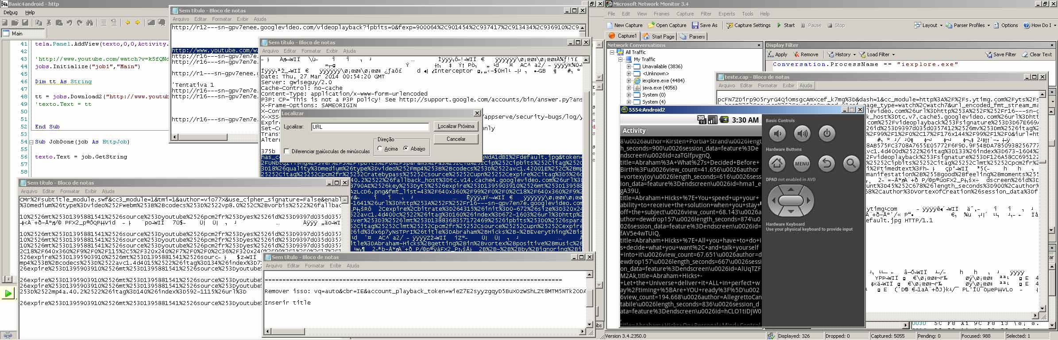This screenshot has height=340, width=1058.
Task: Click Clear Text in Display Filter pane
Action: coord(1037,54)
